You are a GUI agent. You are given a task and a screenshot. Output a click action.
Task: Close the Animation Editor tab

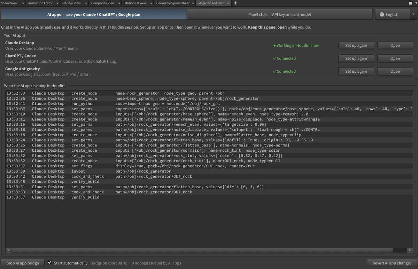coord(57,3)
